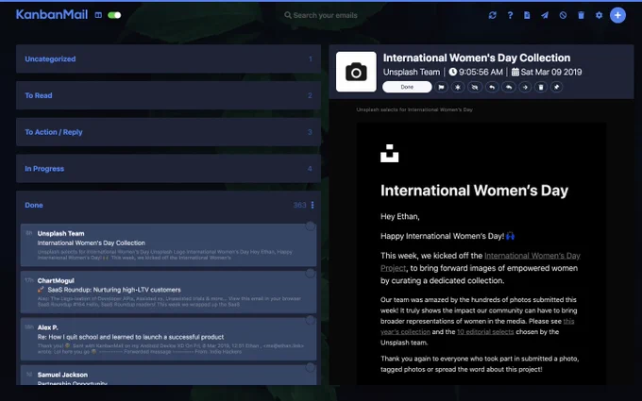642x401 pixels.
Task: Star the open email with the asterisk icon
Action: [458, 87]
